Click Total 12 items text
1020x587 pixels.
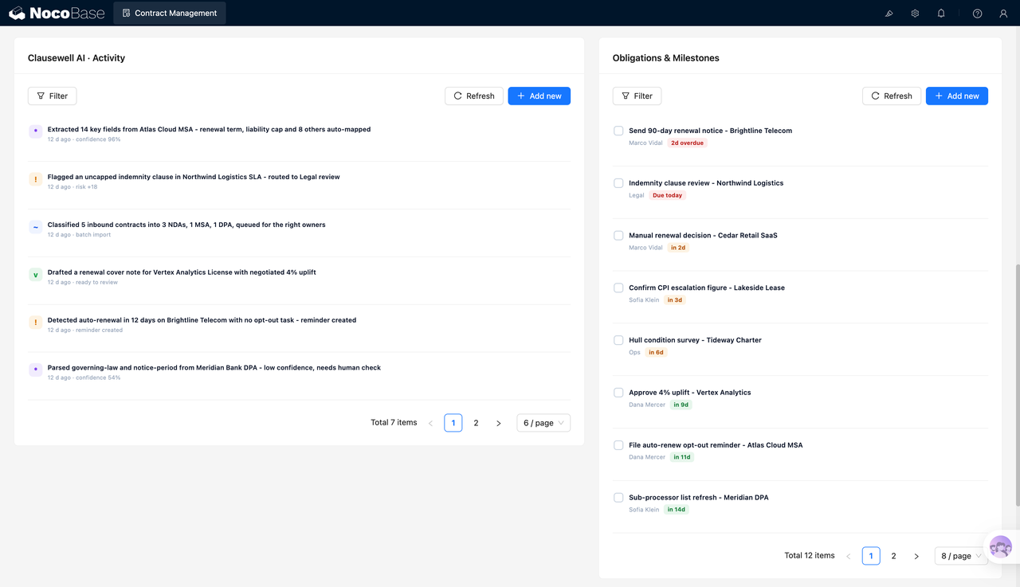click(x=810, y=556)
